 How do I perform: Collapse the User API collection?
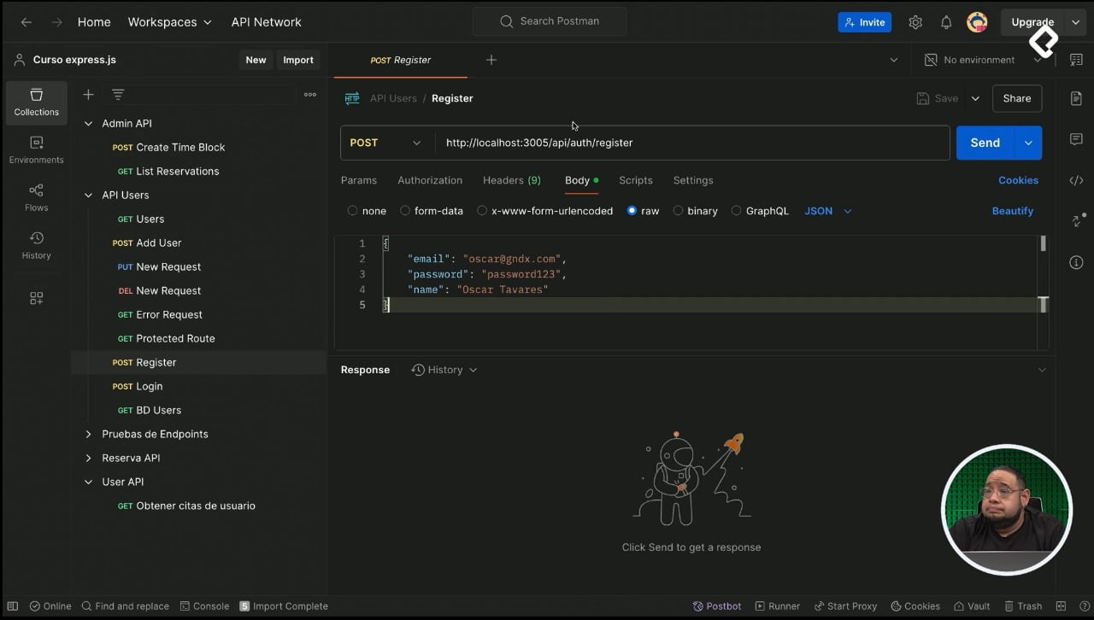pos(88,483)
